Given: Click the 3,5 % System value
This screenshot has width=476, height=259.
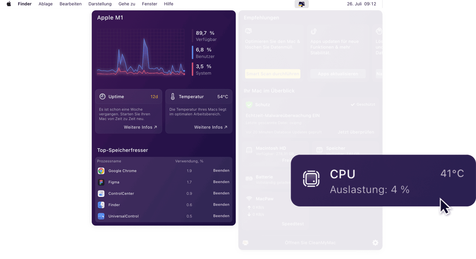Looking at the screenshot, I should [x=203, y=69].
